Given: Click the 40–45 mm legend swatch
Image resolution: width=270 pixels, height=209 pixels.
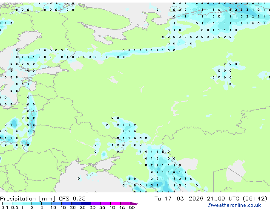Looking at the screenshot, I should pyautogui.click(x=115, y=203).
